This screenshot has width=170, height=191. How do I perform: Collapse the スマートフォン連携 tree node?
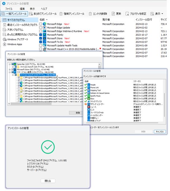tap(10, 72)
